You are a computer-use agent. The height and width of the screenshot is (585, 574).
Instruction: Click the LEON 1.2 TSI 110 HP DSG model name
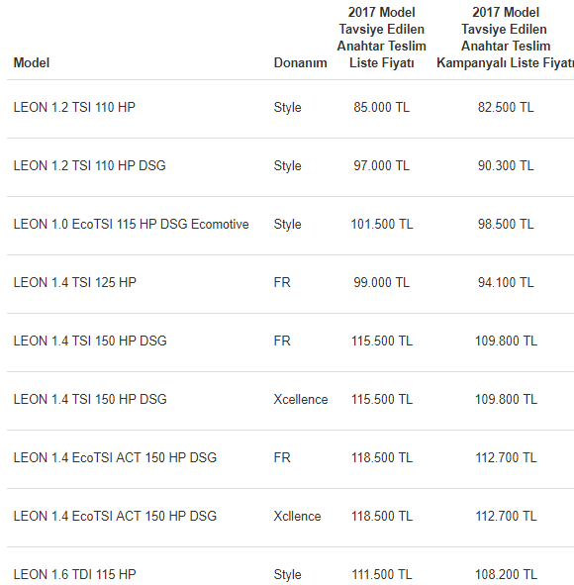pyautogui.click(x=89, y=165)
